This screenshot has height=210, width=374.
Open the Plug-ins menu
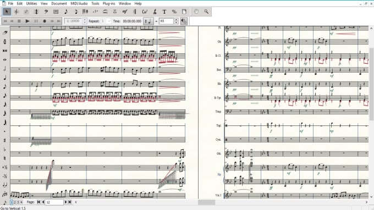click(x=109, y=4)
